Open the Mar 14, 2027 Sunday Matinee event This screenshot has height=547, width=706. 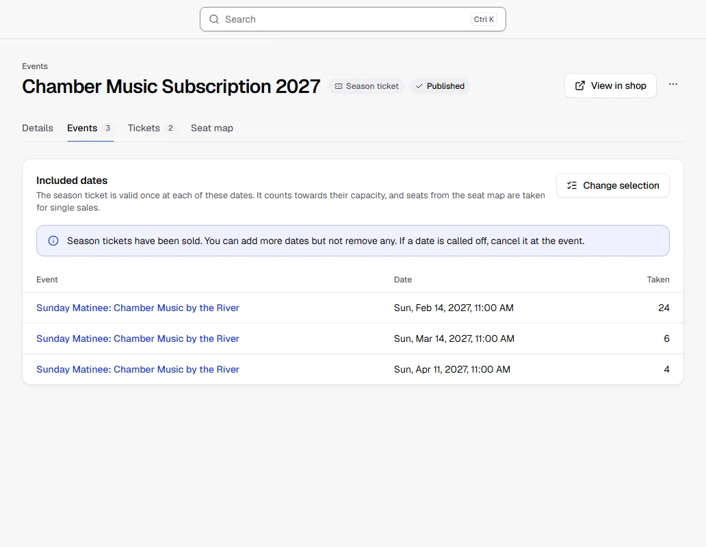click(138, 338)
